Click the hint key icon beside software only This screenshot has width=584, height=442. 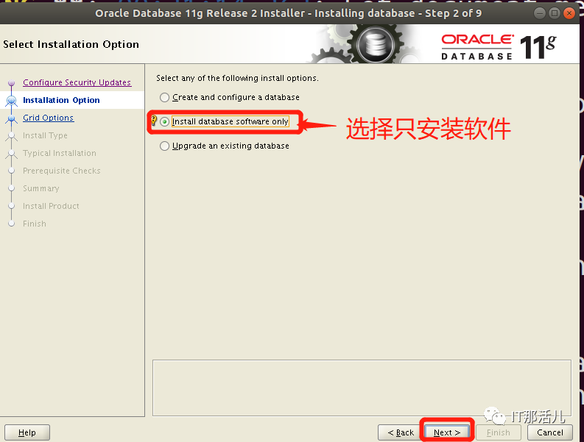(153, 121)
